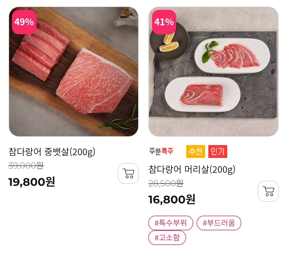Click the crossed-out 28,500원 price
This screenshot has width=287, height=254.
(166, 183)
